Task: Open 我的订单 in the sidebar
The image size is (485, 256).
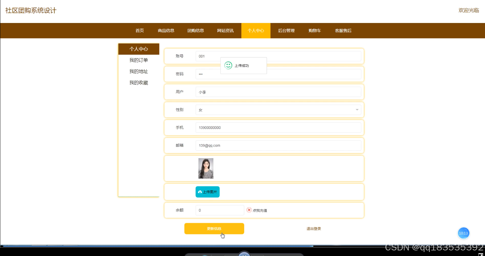Action: click(139, 60)
